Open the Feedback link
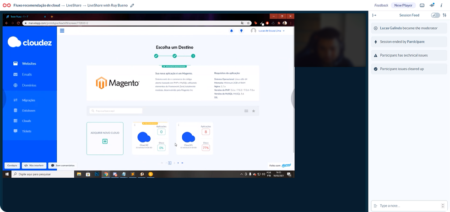The image size is (450, 212). point(381,5)
